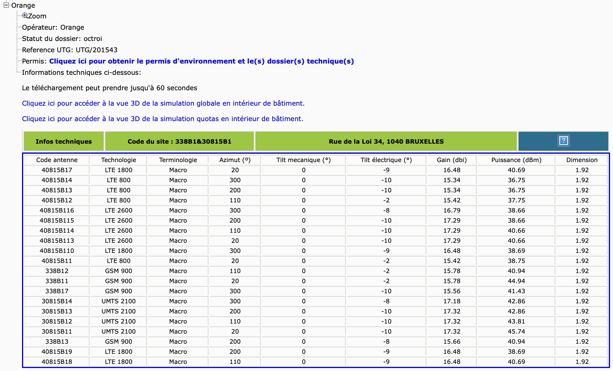Viewport: 613px width, 371px height.
Task: Click the Dimension column header
Action: [582, 160]
